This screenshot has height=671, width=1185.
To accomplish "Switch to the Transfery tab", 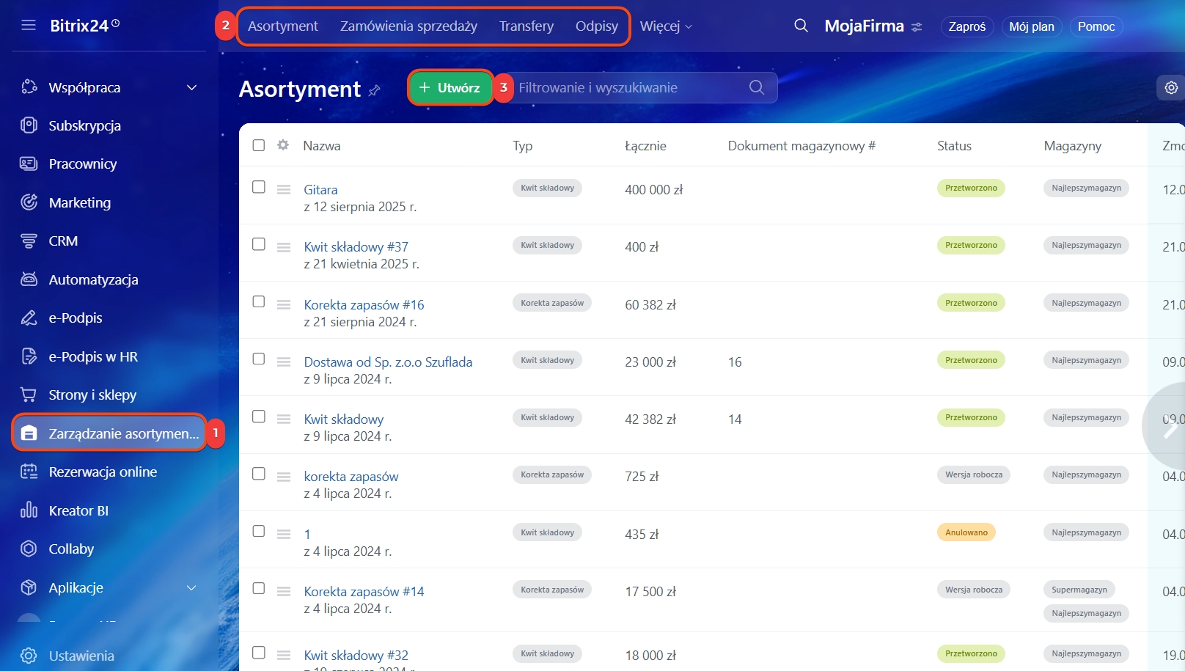I will 526,26.
